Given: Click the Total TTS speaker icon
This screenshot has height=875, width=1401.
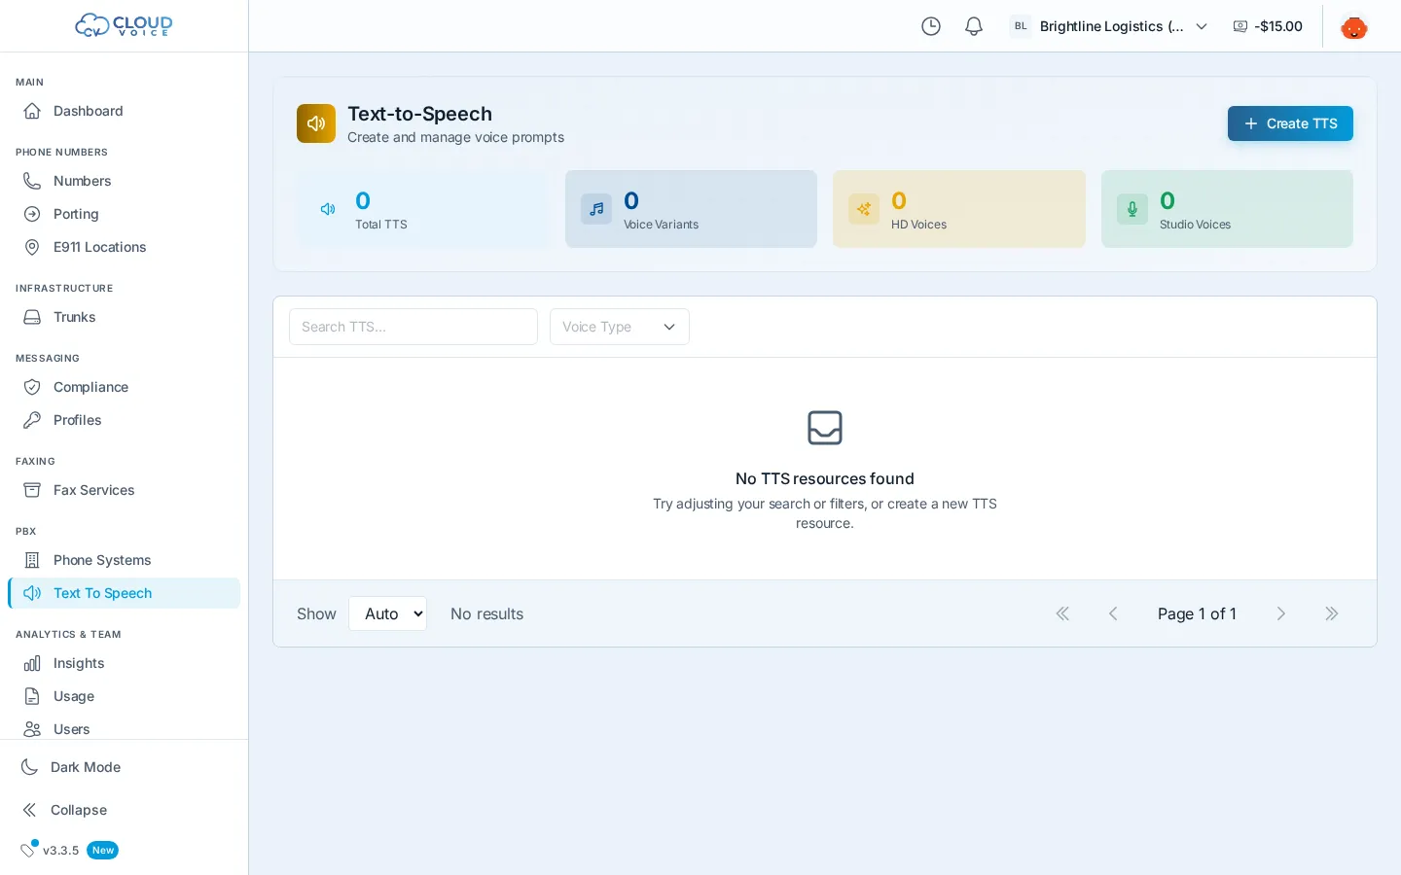Looking at the screenshot, I should pos(328,209).
